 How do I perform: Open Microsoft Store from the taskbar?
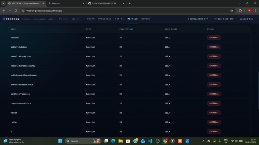pyautogui.click(x=128, y=141)
